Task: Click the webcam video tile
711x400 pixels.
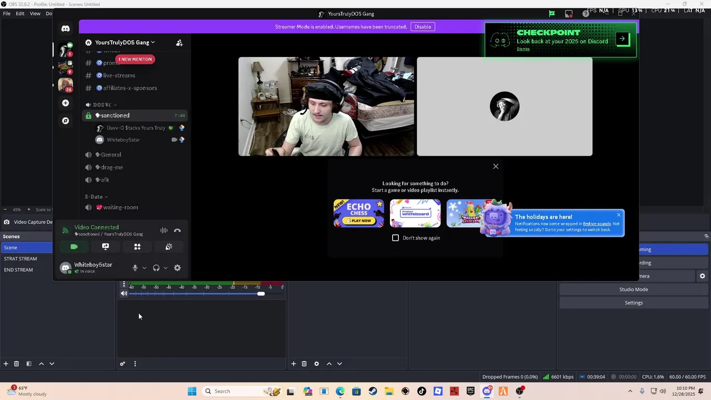Action: pos(326,107)
